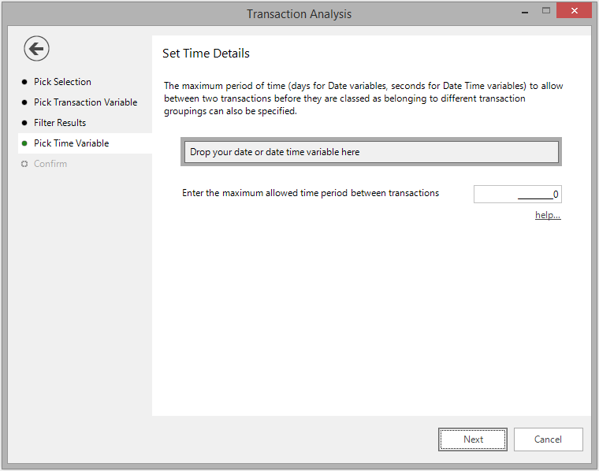
Task: Open the Filter Results step
Action: [60, 123]
